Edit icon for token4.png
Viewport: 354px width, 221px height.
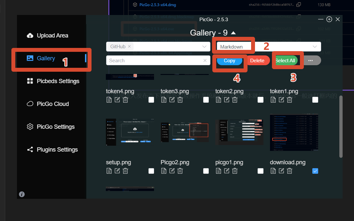tap(117, 100)
